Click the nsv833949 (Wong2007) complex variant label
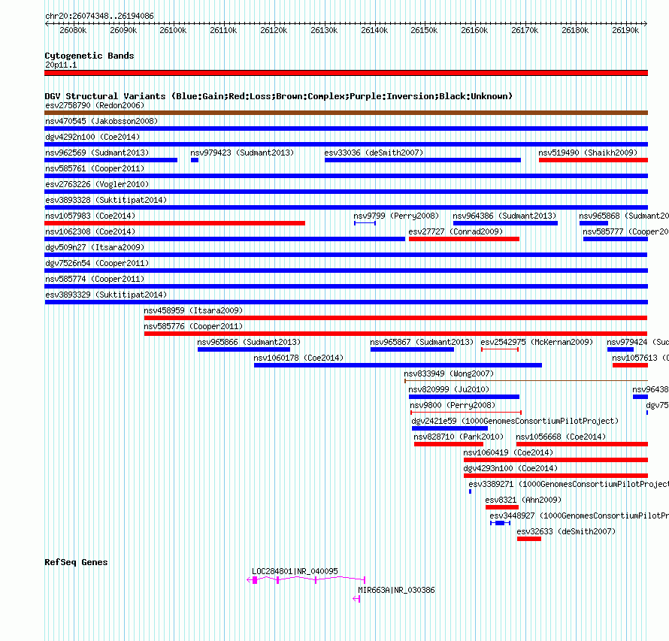Screen dimensions: 669x641 [x=449, y=373]
